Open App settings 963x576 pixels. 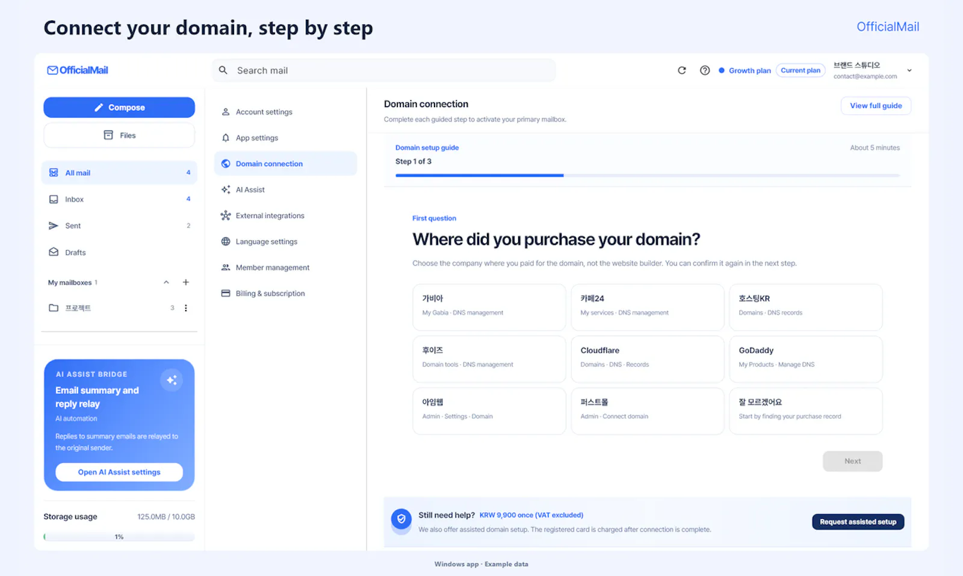click(x=285, y=138)
